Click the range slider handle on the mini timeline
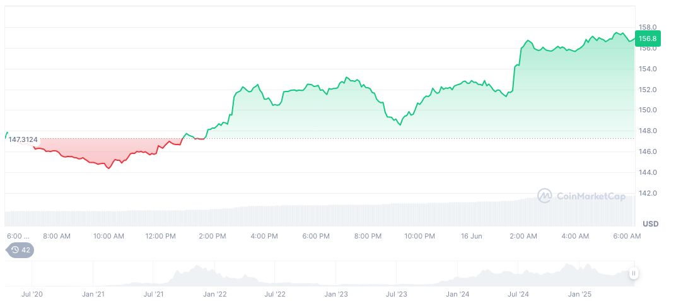This screenshot has height=301, width=676. tap(633, 273)
